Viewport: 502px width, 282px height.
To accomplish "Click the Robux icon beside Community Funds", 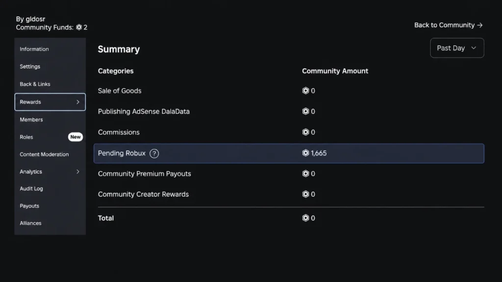I will point(79,27).
